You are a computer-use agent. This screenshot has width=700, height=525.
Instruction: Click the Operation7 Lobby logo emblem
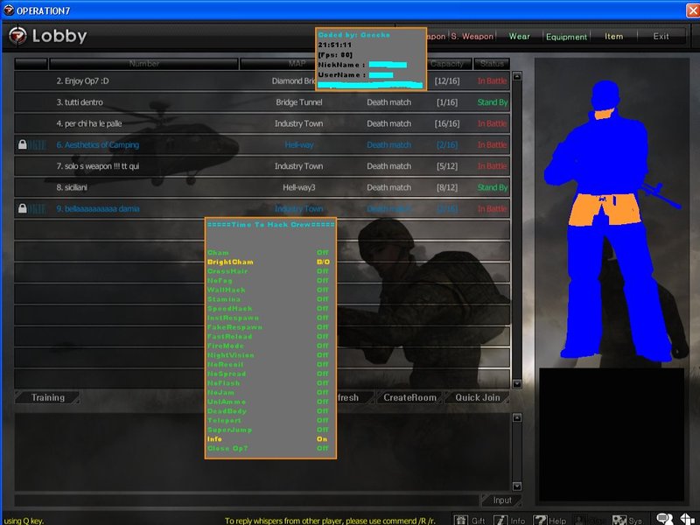17,36
